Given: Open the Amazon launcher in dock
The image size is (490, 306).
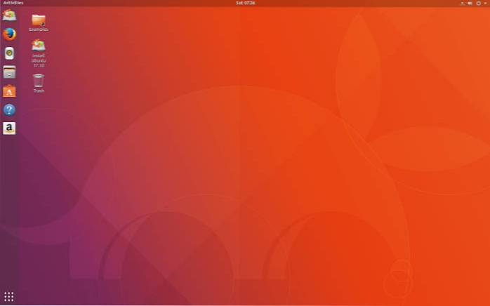Looking at the screenshot, I should [9, 128].
